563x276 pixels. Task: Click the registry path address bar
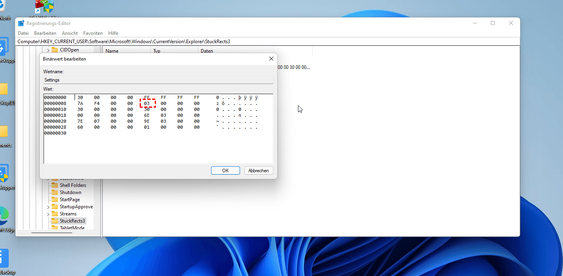[x=268, y=41]
